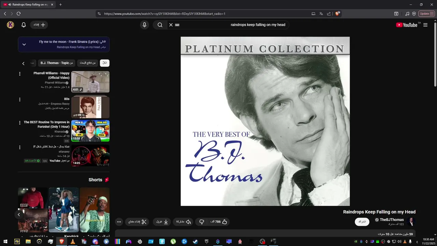This screenshot has height=246, width=437.
Task: Expand the mix playlist panel chevron
Action: (24, 44)
